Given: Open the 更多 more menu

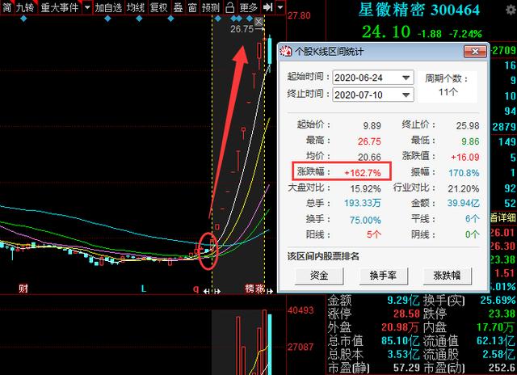Looking at the screenshot, I should click(x=248, y=7).
